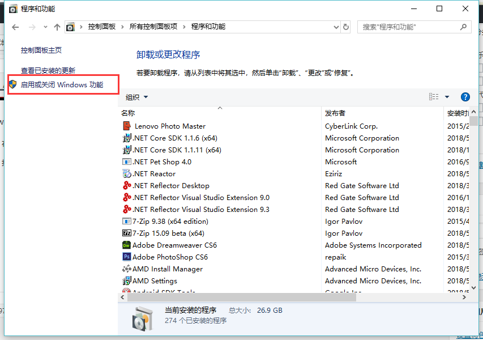Click publisher Eziriz cell

(x=334, y=174)
